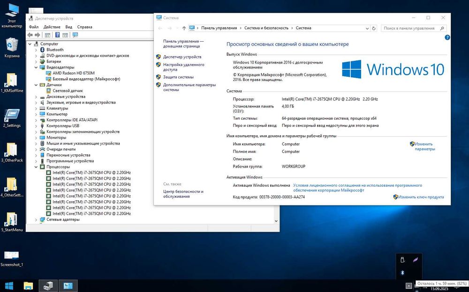Collapse the Видеоадаптеры node
Screen dimensions: 469x292
pyautogui.click(x=36, y=67)
